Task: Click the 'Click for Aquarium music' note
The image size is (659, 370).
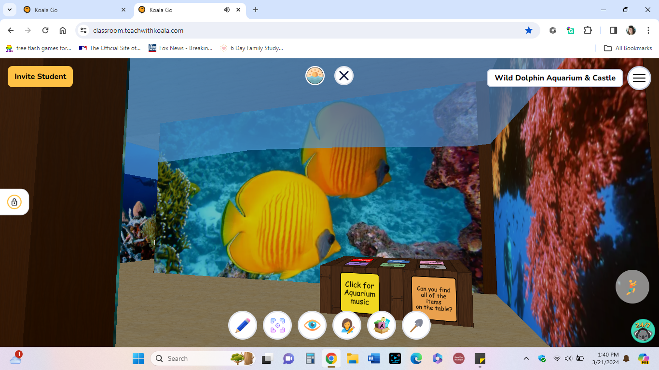Action: [359, 292]
